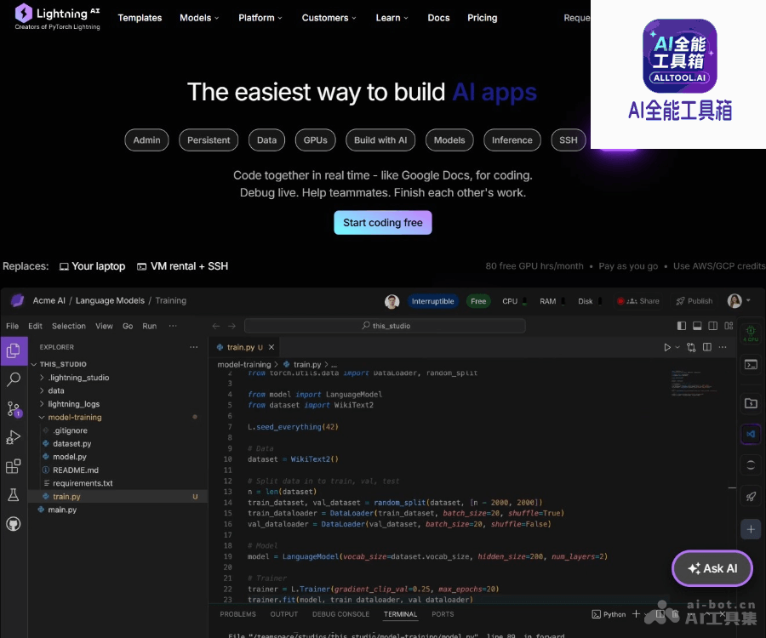The height and width of the screenshot is (638, 766).
Task: Open Source Control icon with badge
Action: pos(14,409)
